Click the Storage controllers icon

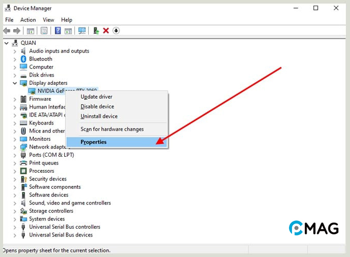[x=24, y=211]
